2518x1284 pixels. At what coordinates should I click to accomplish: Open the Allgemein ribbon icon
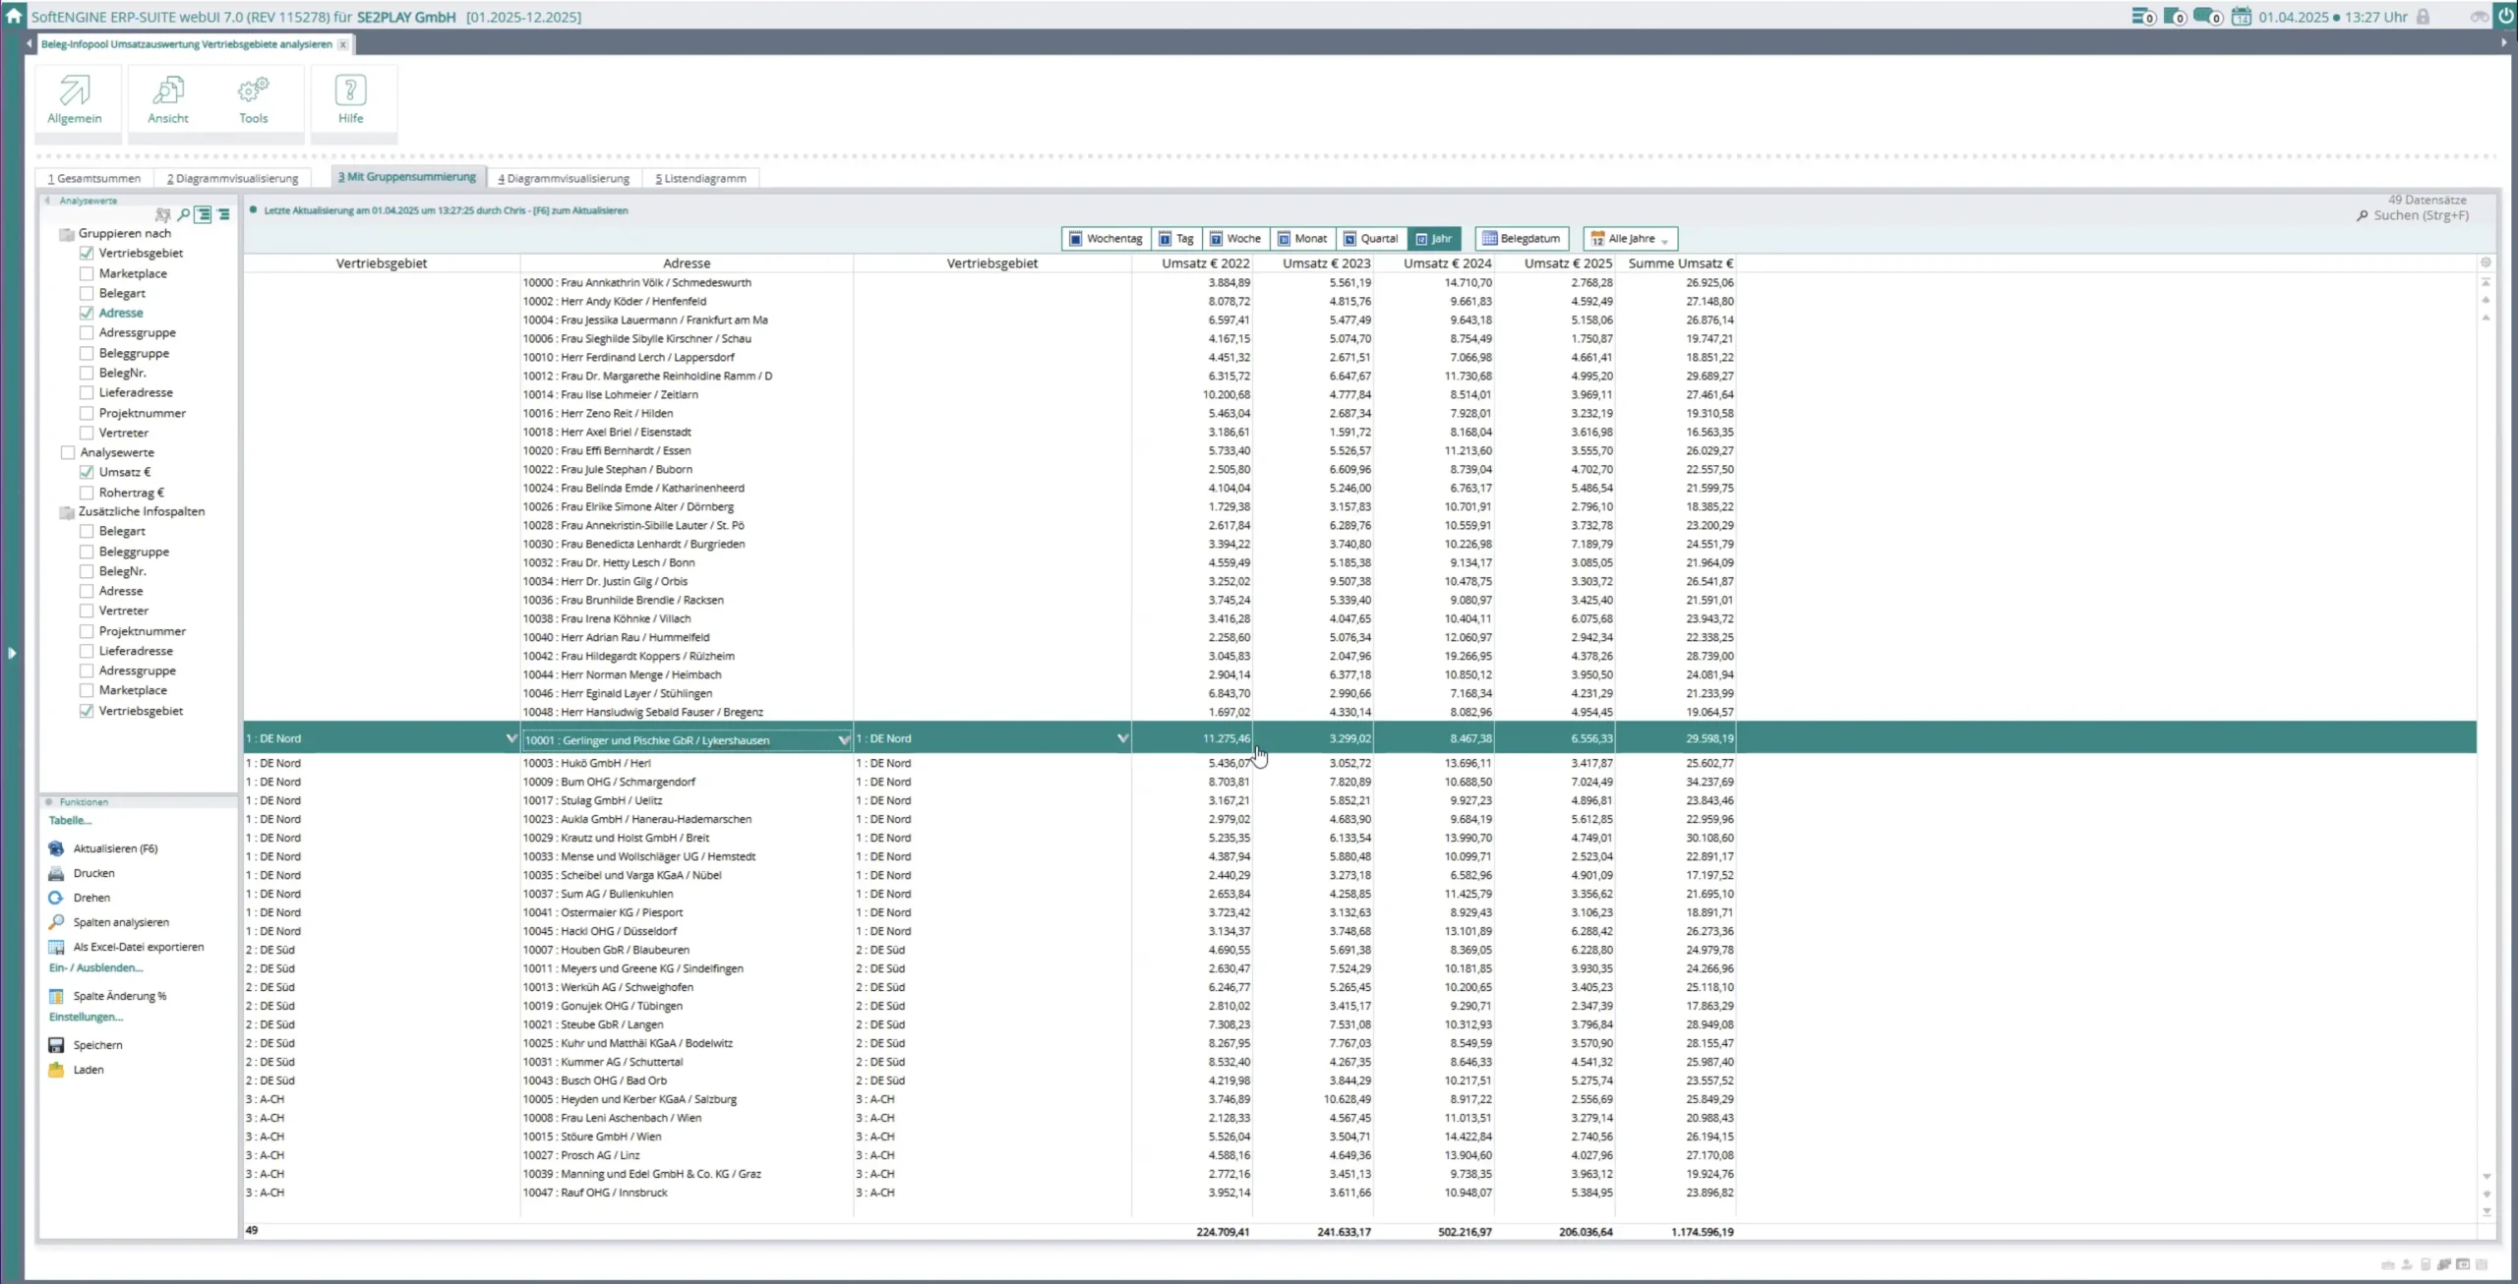click(x=75, y=91)
